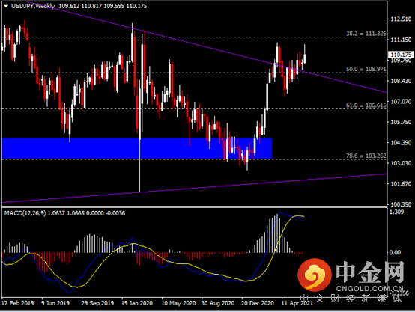Select the 50.0 = 108.971 Fibonacci label
Screen dimensions: 415x312
[x=366, y=69]
